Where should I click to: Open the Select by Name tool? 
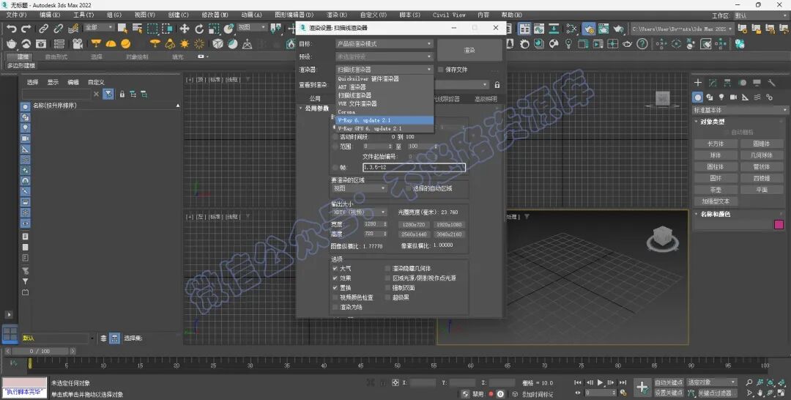137,29
